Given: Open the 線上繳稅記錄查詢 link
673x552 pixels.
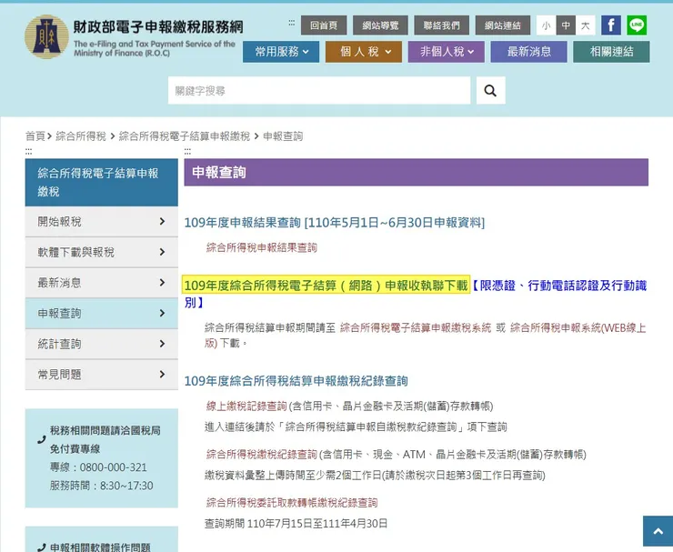Looking at the screenshot, I should 246,406.
